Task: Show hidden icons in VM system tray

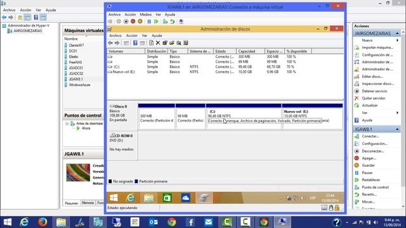Action: point(281,198)
